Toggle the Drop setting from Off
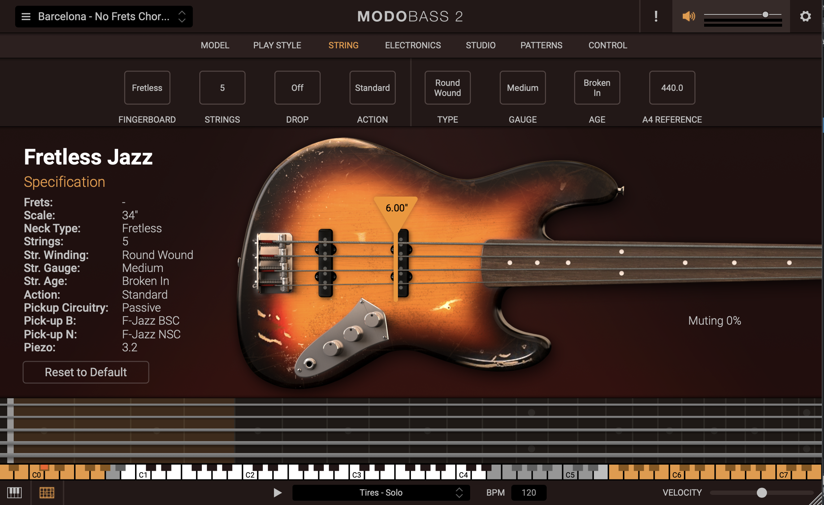824x505 pixels. coord(297,88)
